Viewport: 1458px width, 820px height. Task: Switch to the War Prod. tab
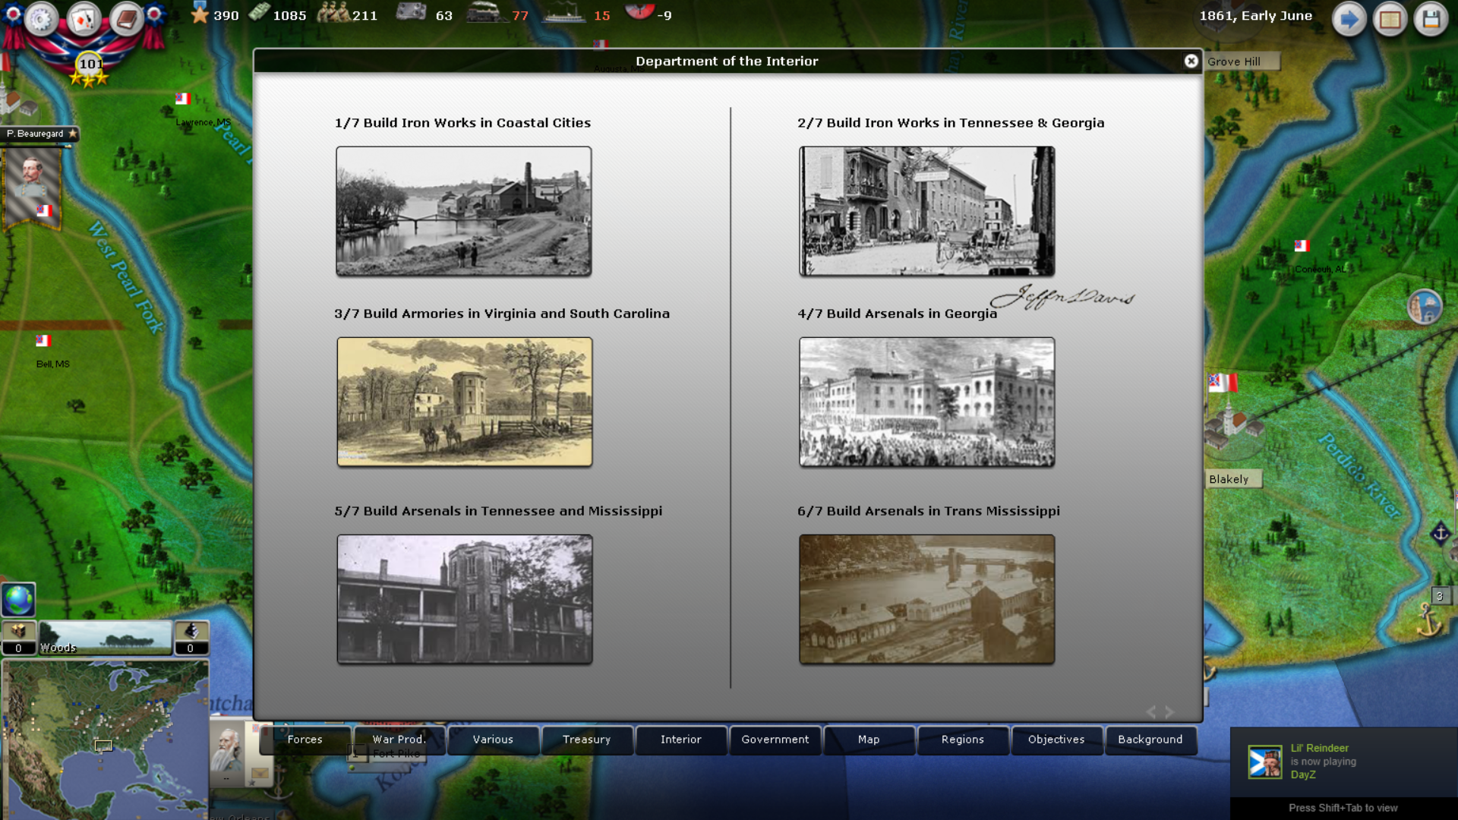[x=399, y=740]
